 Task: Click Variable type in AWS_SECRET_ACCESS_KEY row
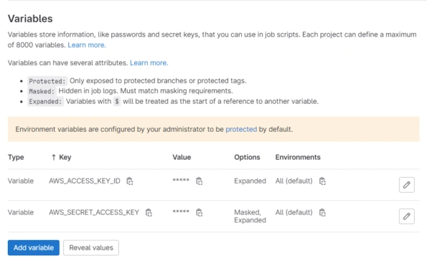(21, 212)
